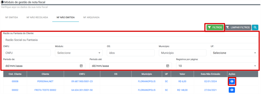Open calendar picker for Período até

point(168,66)
